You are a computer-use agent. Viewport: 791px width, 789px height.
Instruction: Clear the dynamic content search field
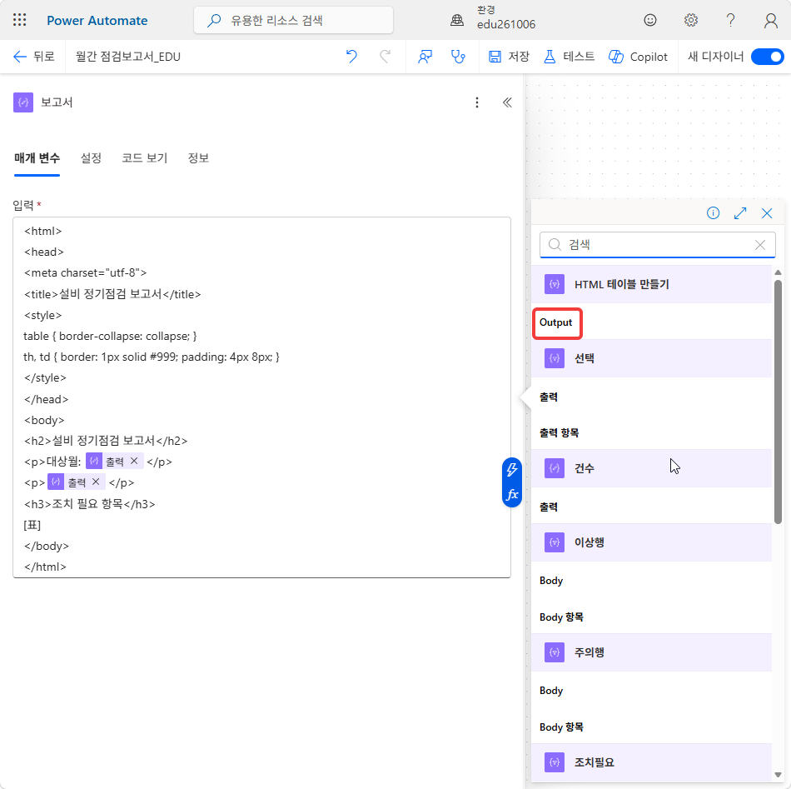pyautogui.click(x=759, y=245)
